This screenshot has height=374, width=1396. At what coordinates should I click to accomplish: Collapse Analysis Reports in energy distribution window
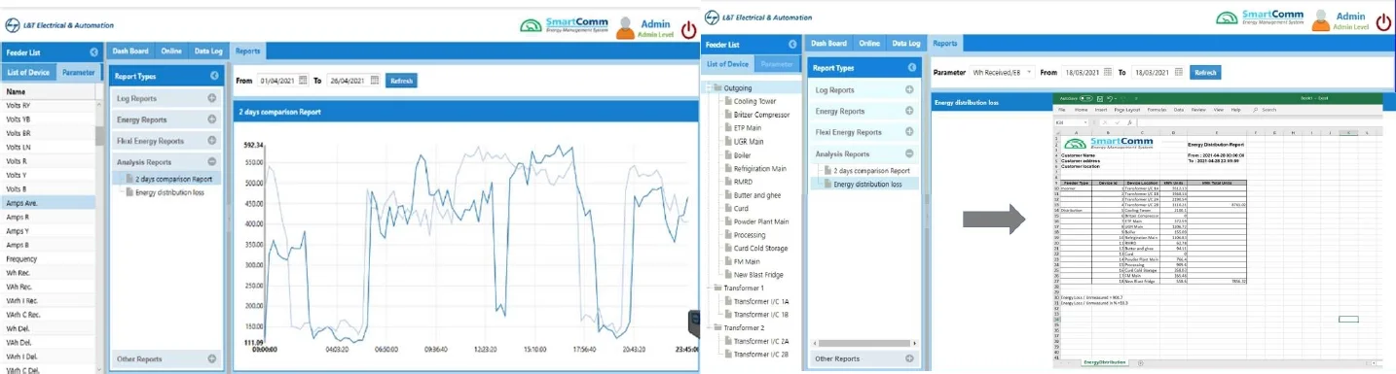coord(909,153)
